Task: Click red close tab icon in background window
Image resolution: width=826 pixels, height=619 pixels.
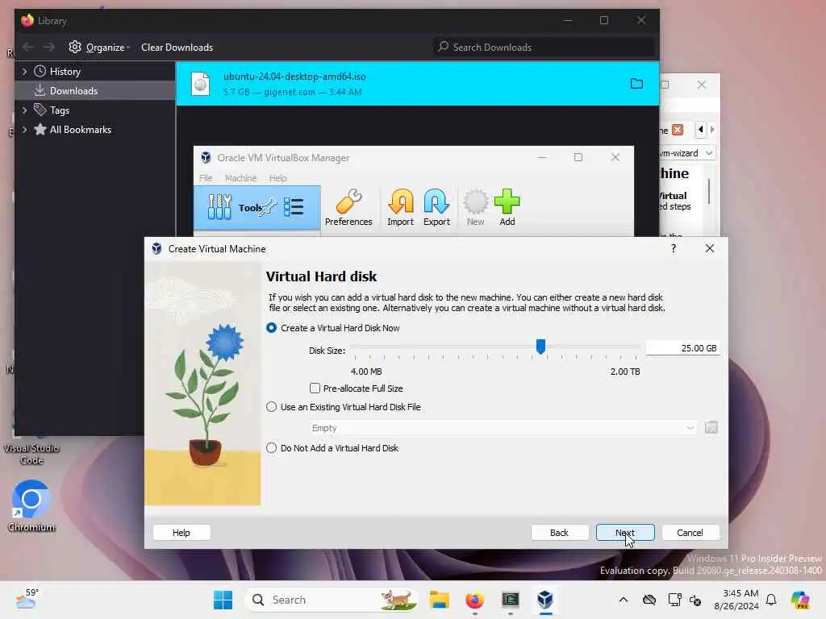Action: point(678,130)
